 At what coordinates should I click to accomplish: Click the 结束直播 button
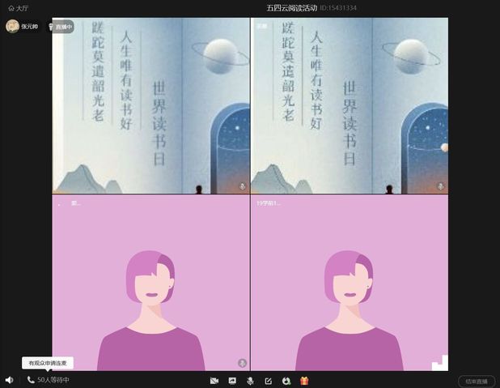pyautogui.click(x=476, y=381)
